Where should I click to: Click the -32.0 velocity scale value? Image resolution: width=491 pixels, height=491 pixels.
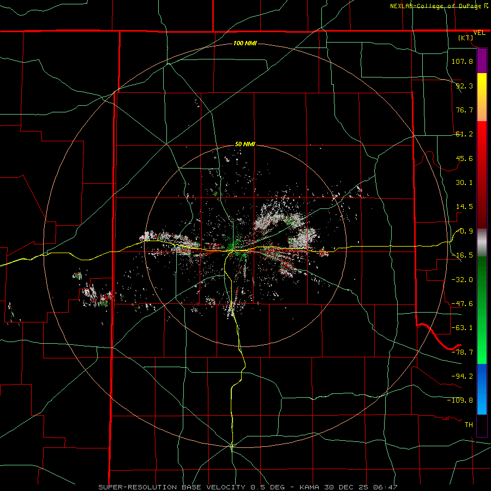click(x=462, y=279)
